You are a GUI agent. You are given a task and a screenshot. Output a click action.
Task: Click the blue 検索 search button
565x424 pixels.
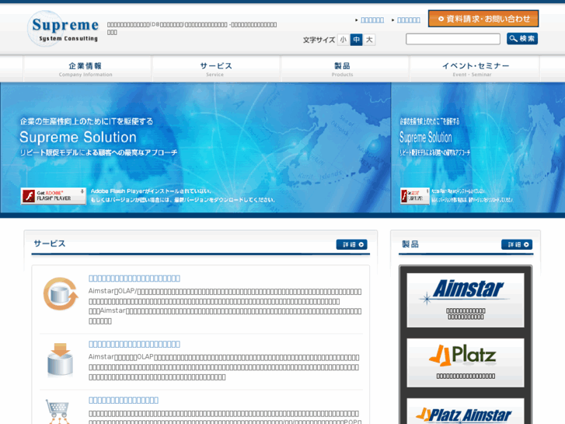click(x=522, y=39)
